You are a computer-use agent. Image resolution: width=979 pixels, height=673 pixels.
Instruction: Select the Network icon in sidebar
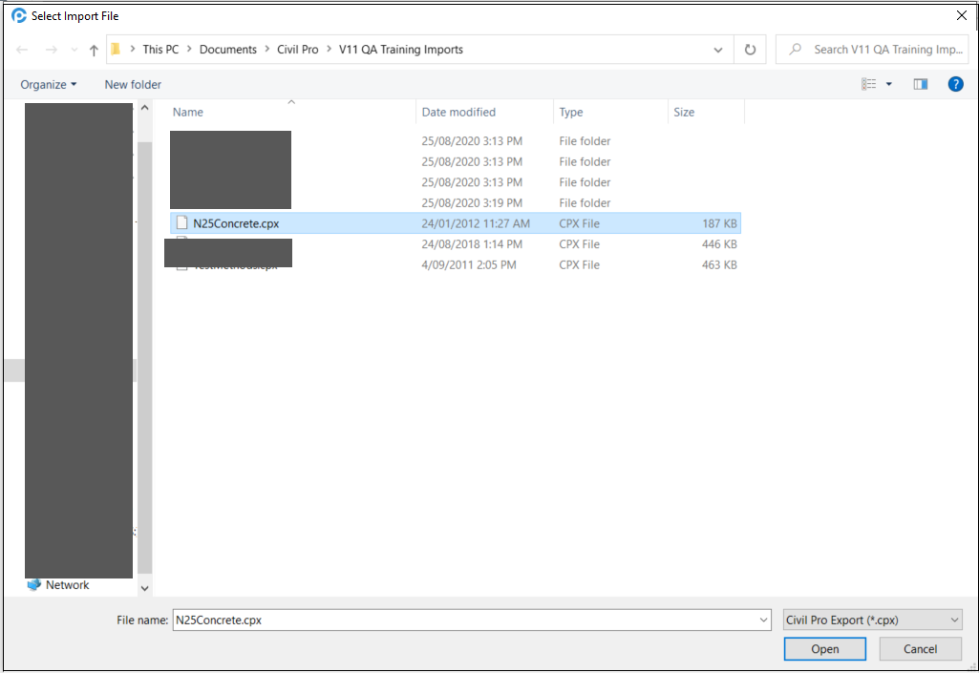pos(34,585)
